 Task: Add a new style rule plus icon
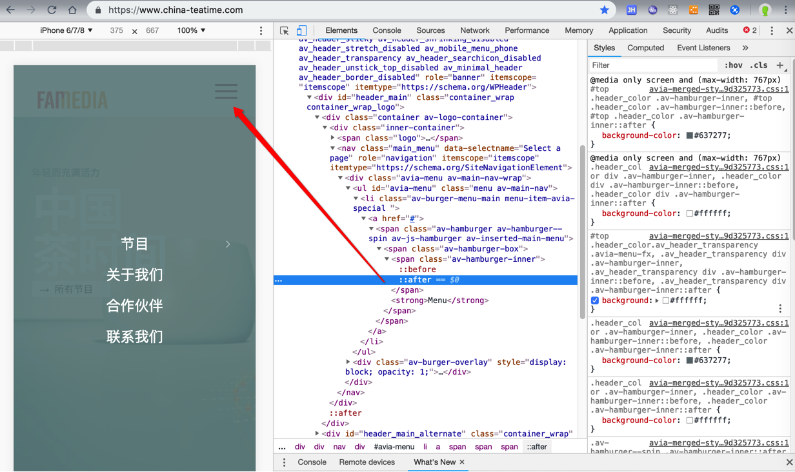tap(780, 65)
